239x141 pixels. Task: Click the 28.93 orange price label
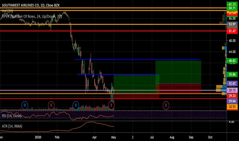tap(232, 107)
